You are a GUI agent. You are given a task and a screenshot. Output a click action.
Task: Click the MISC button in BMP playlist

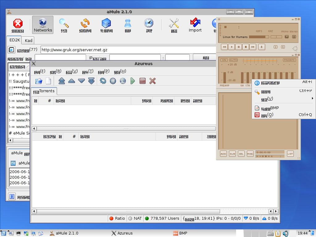(250, 154)
